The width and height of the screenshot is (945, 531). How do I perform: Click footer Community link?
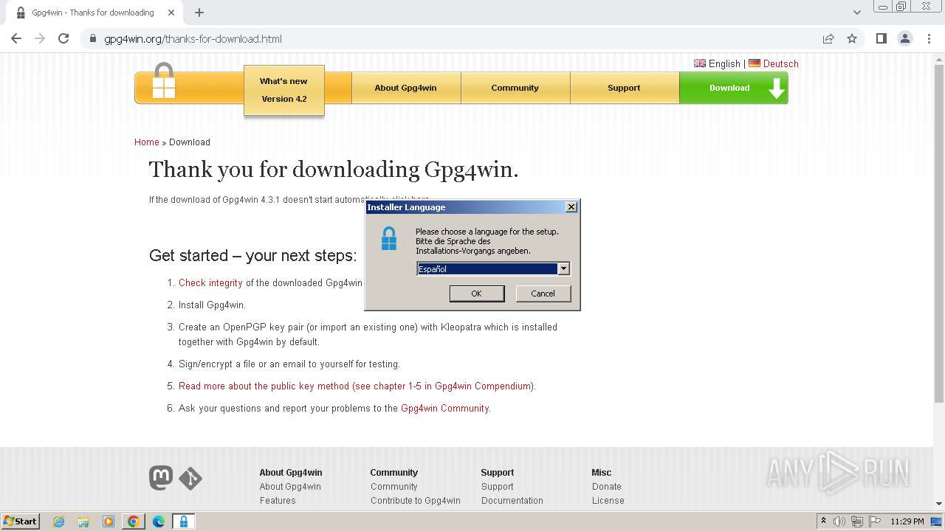[394, 487]
